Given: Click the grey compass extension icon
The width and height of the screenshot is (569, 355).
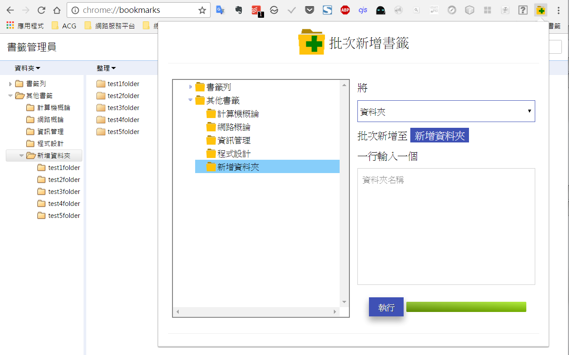Looking at the screenshot, I should pyautogui.click(x=452, y=10).
